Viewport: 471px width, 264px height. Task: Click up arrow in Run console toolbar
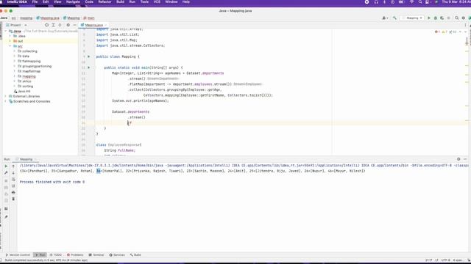(13, 166)
